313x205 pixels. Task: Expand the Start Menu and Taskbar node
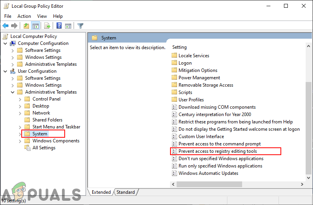pos(20,127)
